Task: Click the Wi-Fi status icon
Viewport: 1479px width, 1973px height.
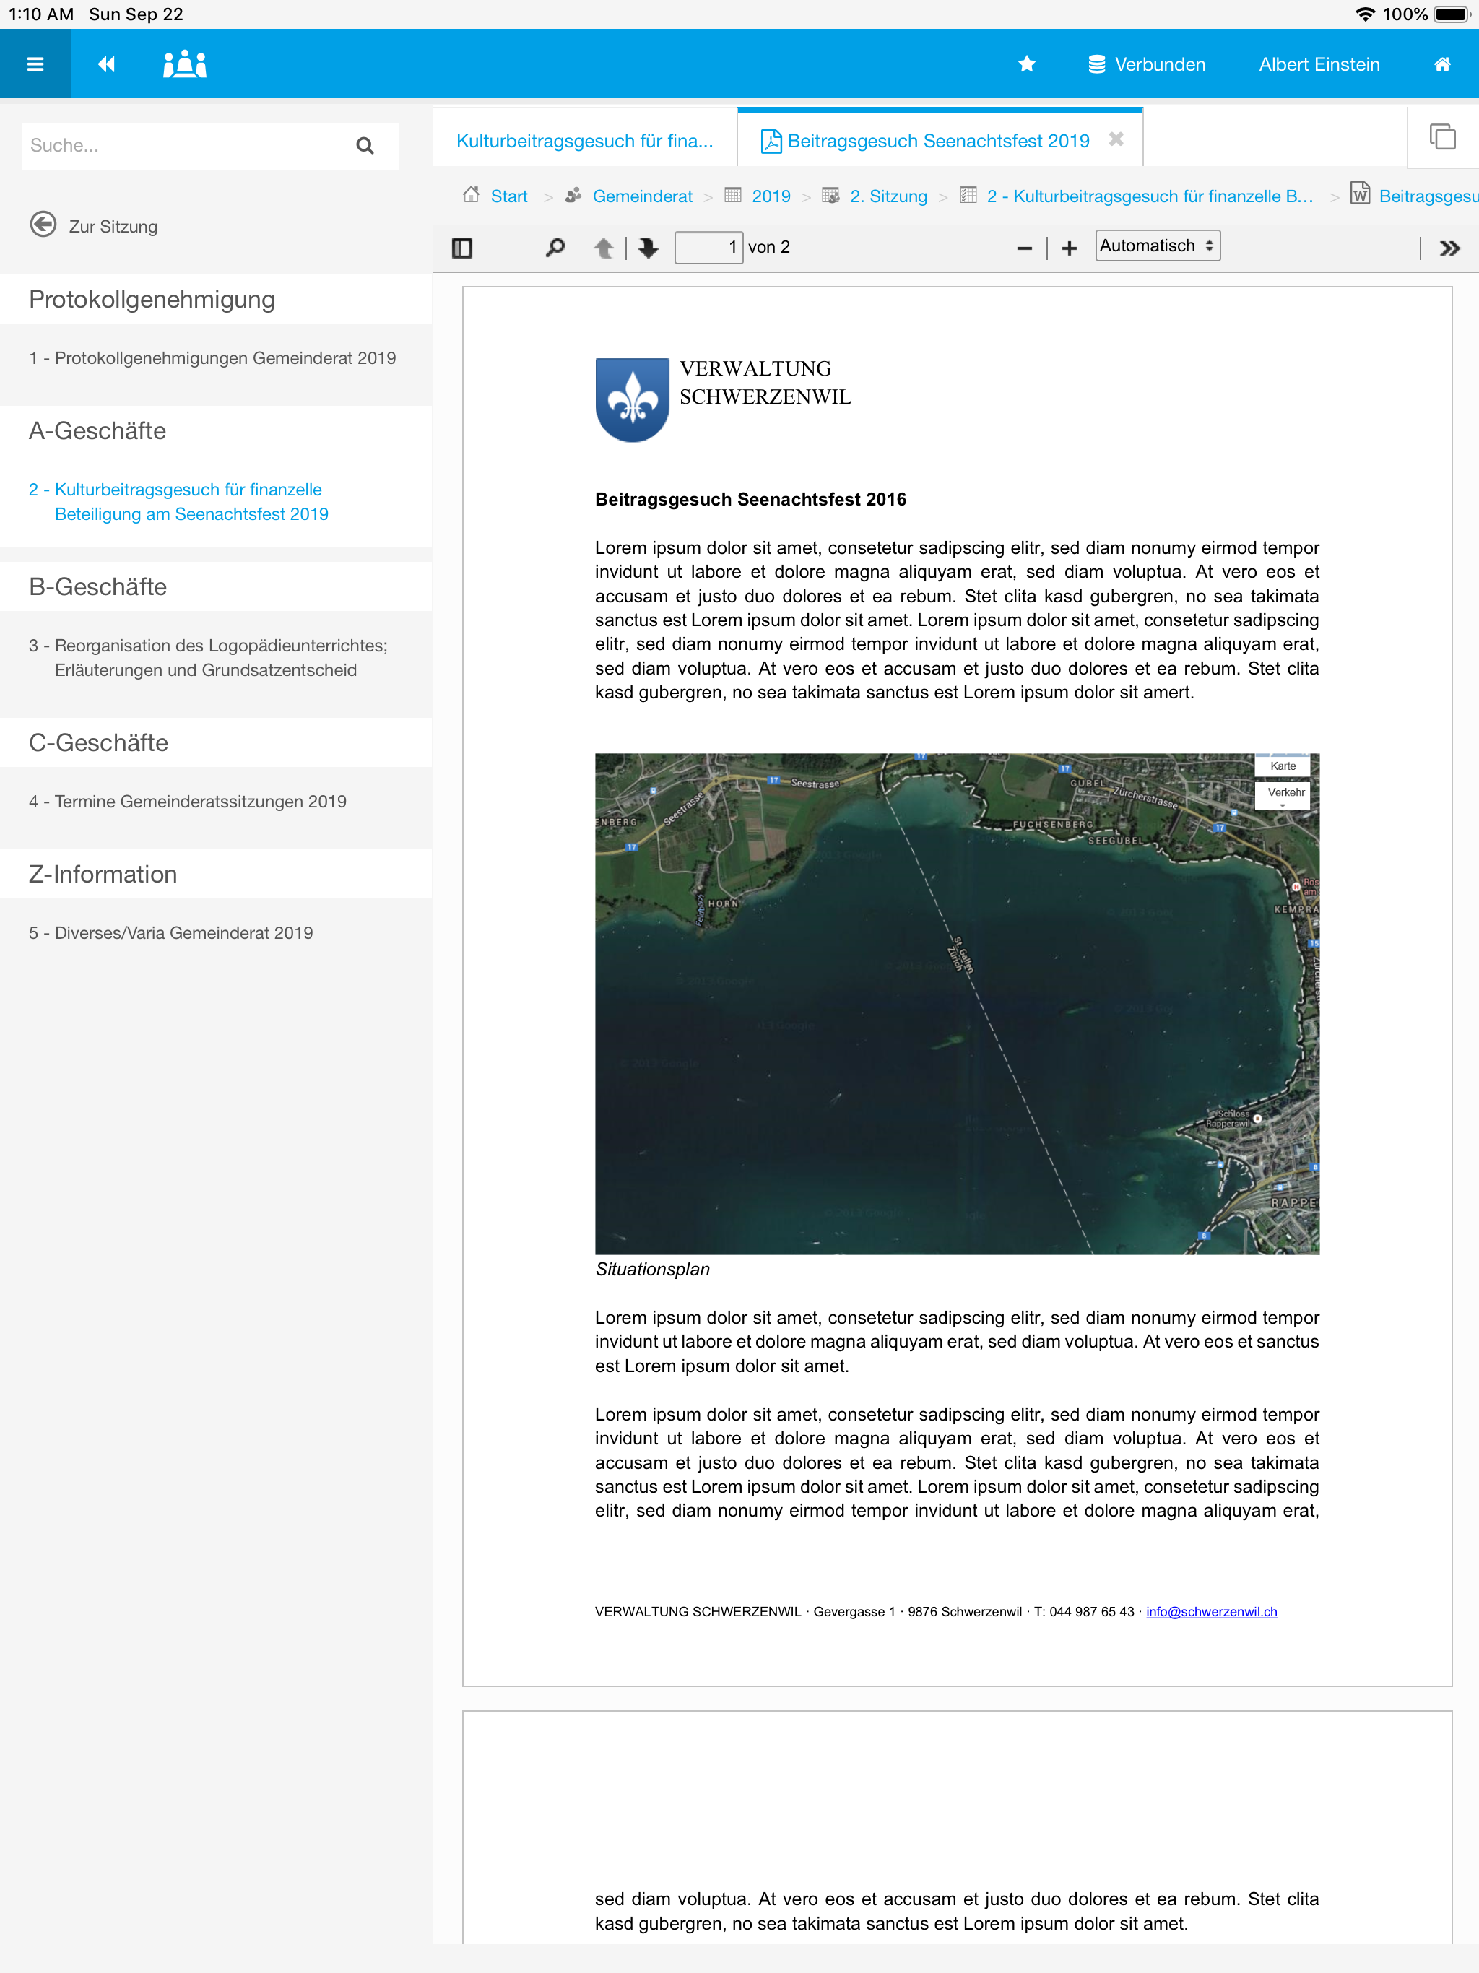Action: (x=1365, y=14)
